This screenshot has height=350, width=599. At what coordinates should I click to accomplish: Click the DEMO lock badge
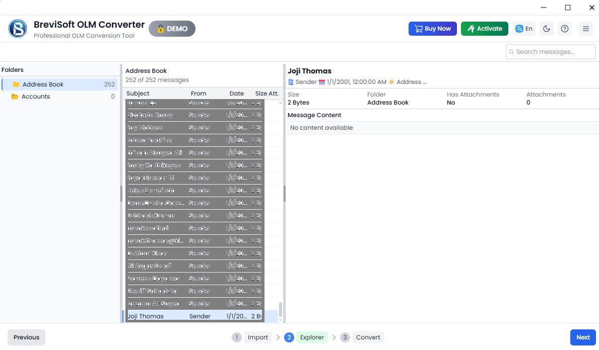click(x=172, y=29)
